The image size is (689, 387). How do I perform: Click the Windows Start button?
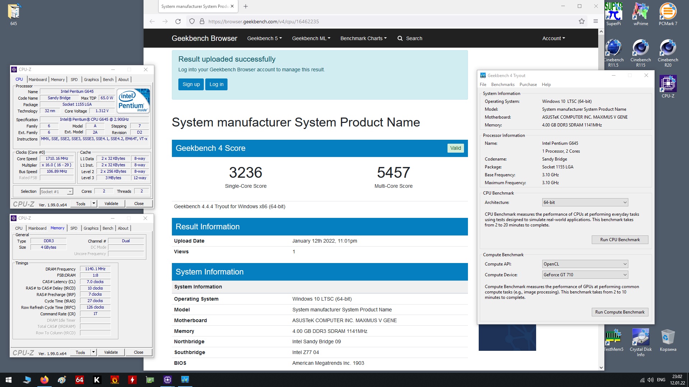pos(9,380)
